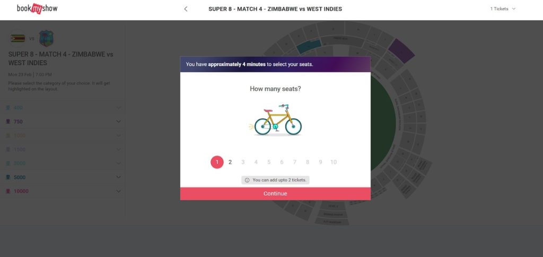Viewport: 543px width, 257px height.
Task: Click the West Indies team logo
Action: (x=46, y=38)
